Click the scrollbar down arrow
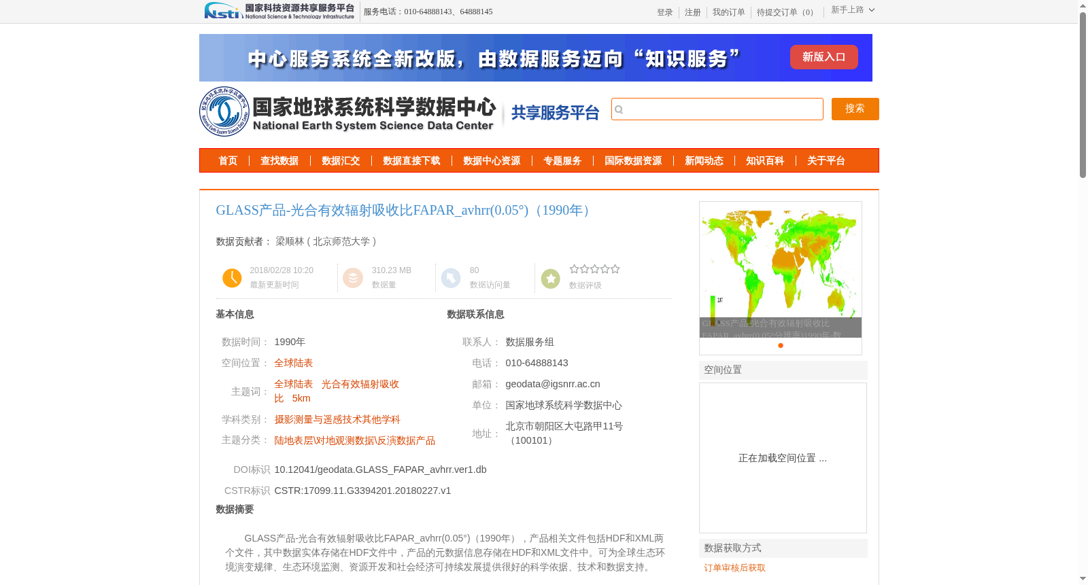 coord(1083,579)
